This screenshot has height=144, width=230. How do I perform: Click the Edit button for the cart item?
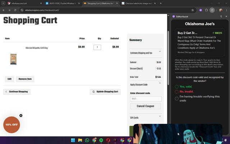coord(10,79)
